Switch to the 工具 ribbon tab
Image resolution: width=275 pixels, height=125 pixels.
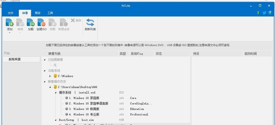tap(50, 13)
